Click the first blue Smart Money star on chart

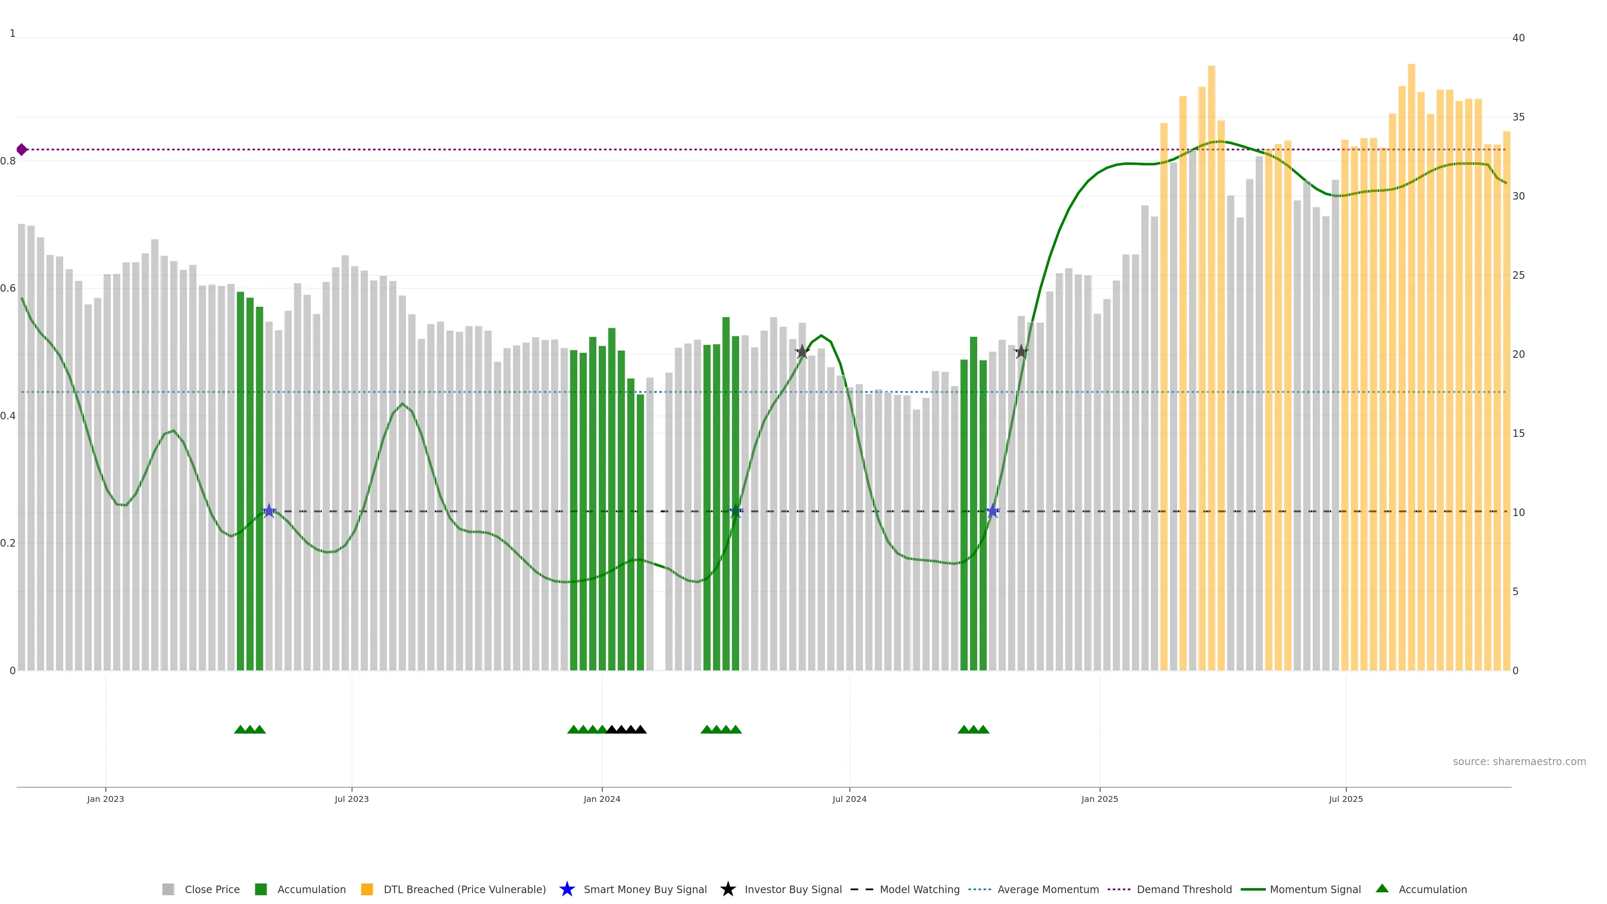269,511
